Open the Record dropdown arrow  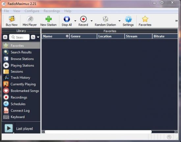pos(91,21)
